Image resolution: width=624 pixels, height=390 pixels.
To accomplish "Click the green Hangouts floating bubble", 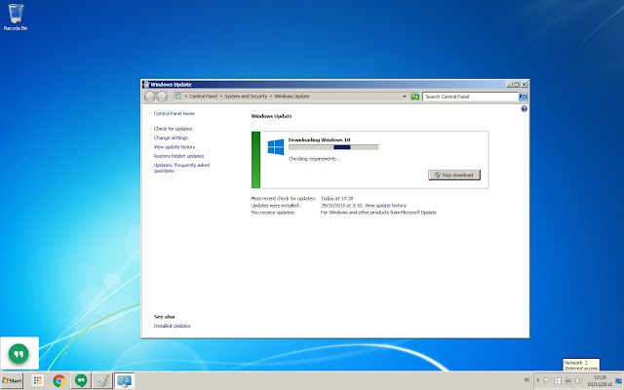I will coord(19,353).
